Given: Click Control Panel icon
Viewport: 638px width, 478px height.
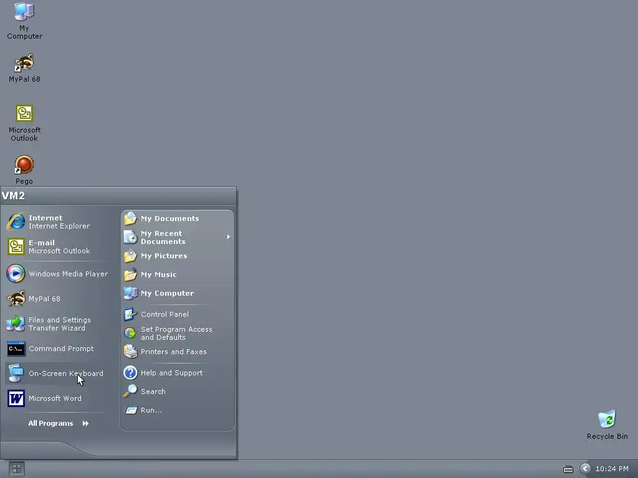Looking at the screenshot, I should 130,314.
